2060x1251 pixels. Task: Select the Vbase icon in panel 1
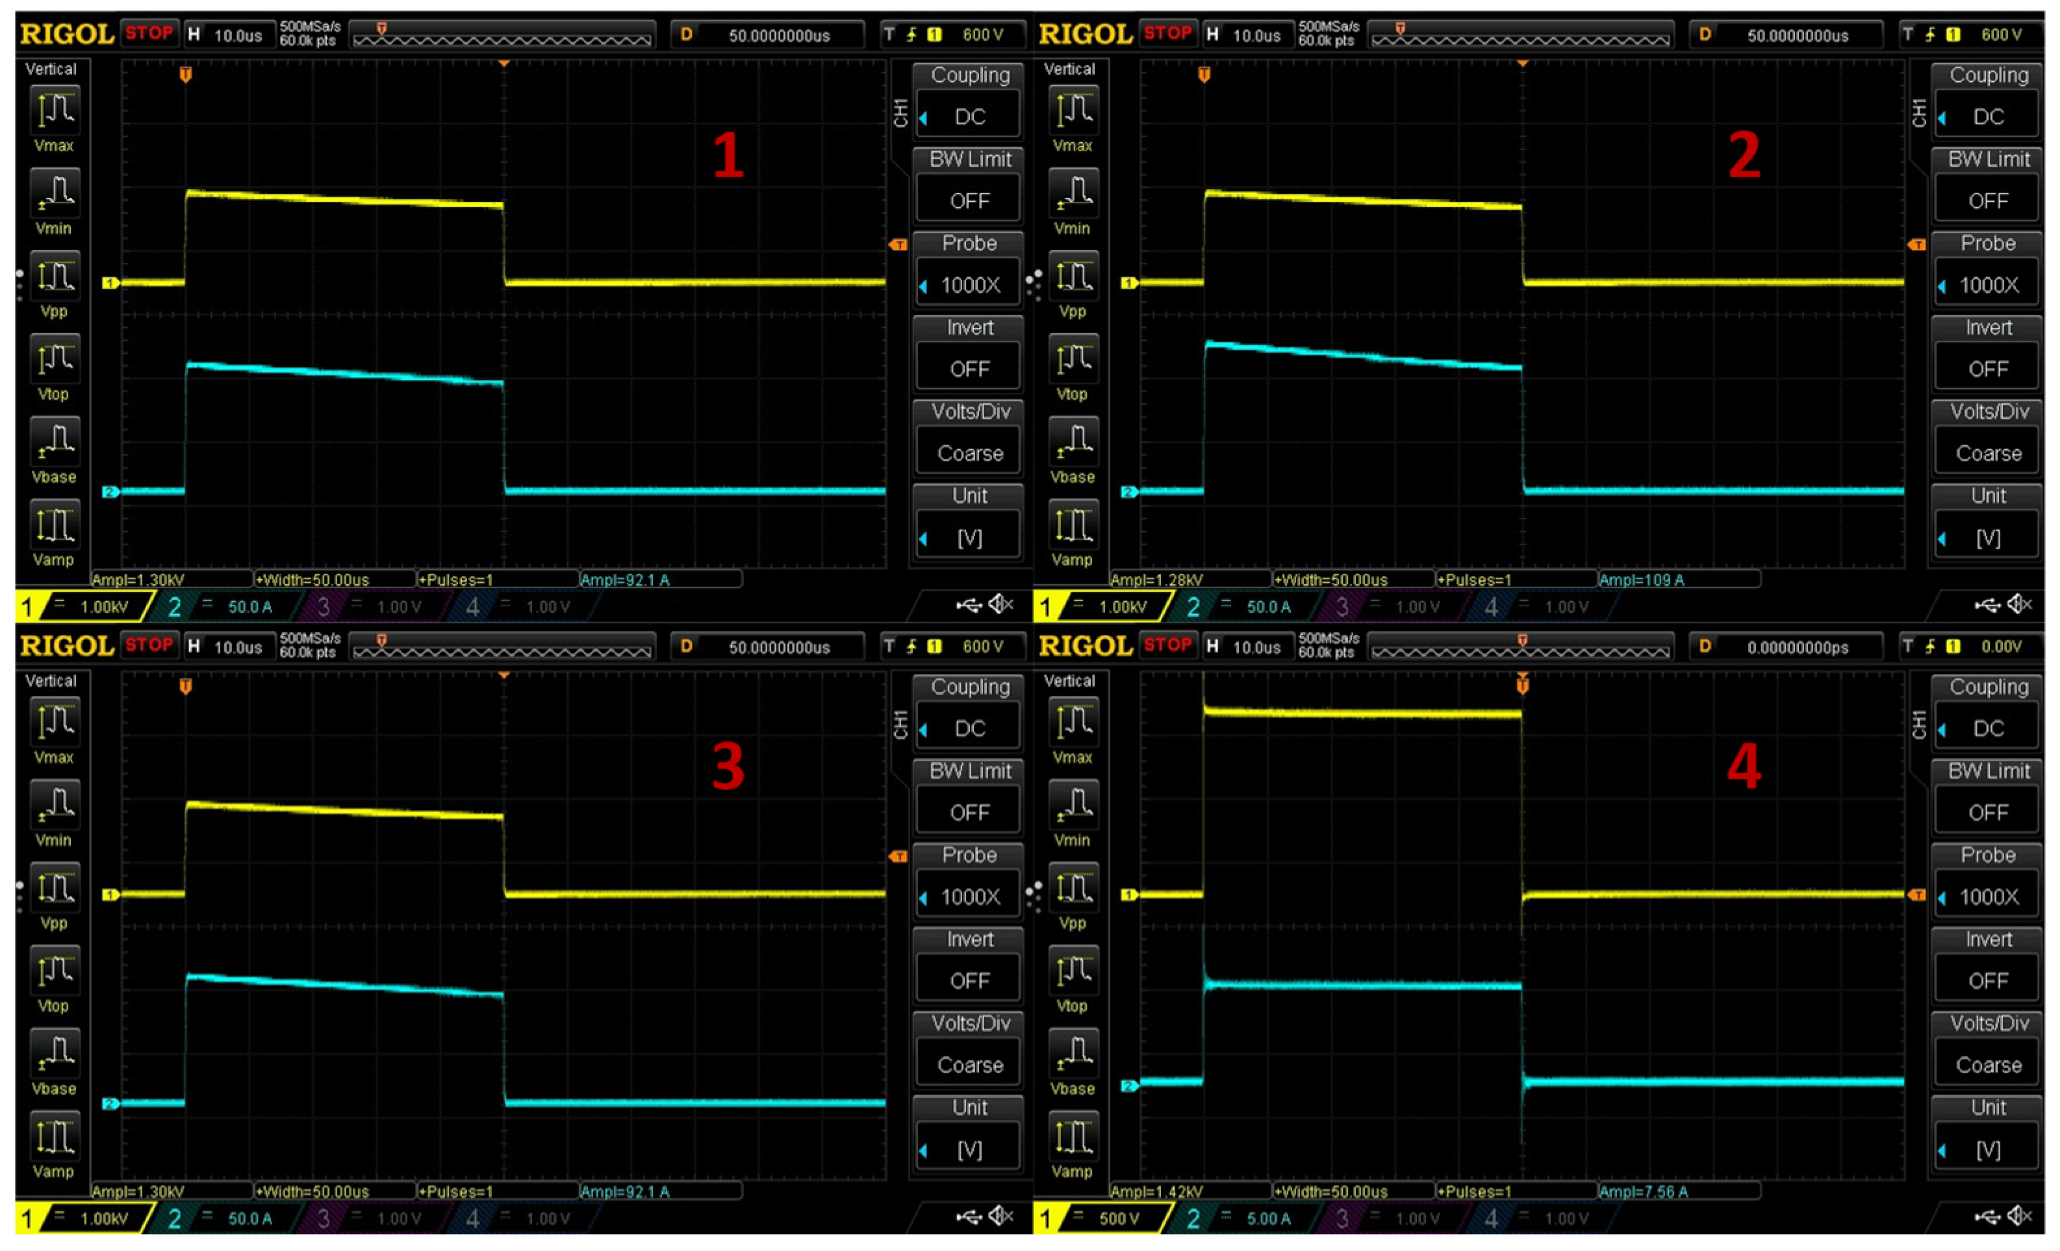click(x=55, y=442)
